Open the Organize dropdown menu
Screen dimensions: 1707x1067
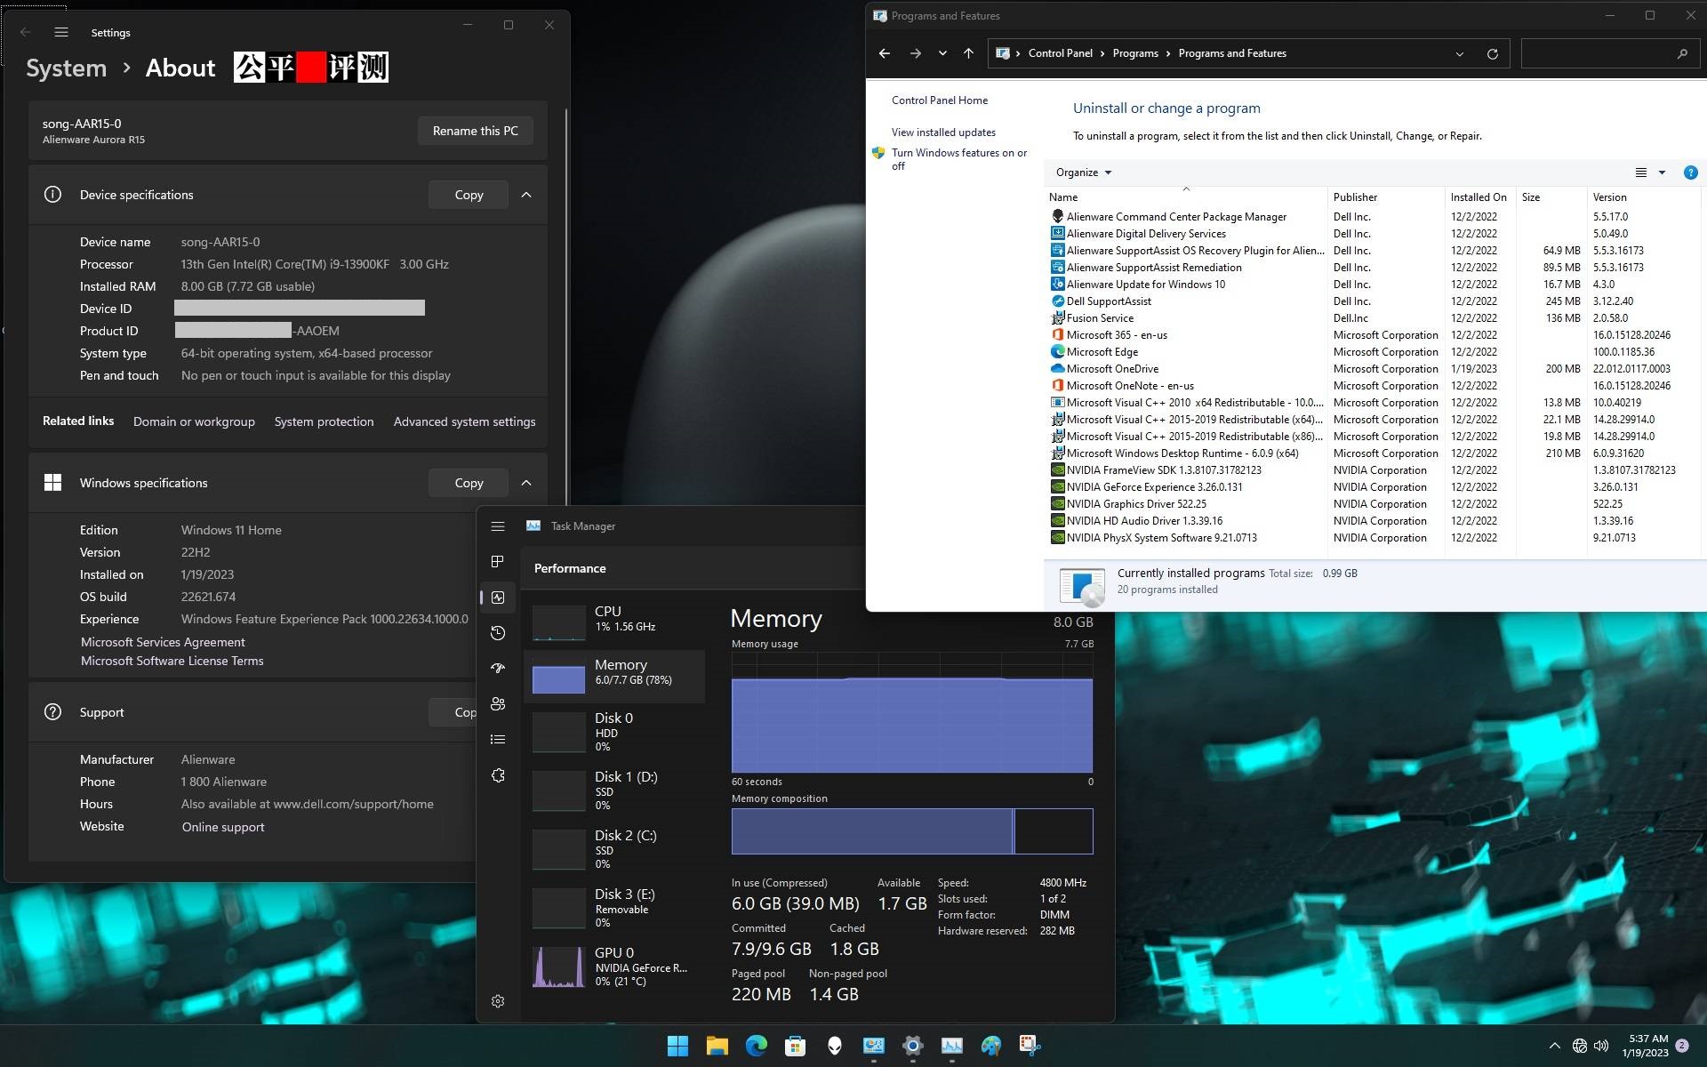pos(1083,172)
